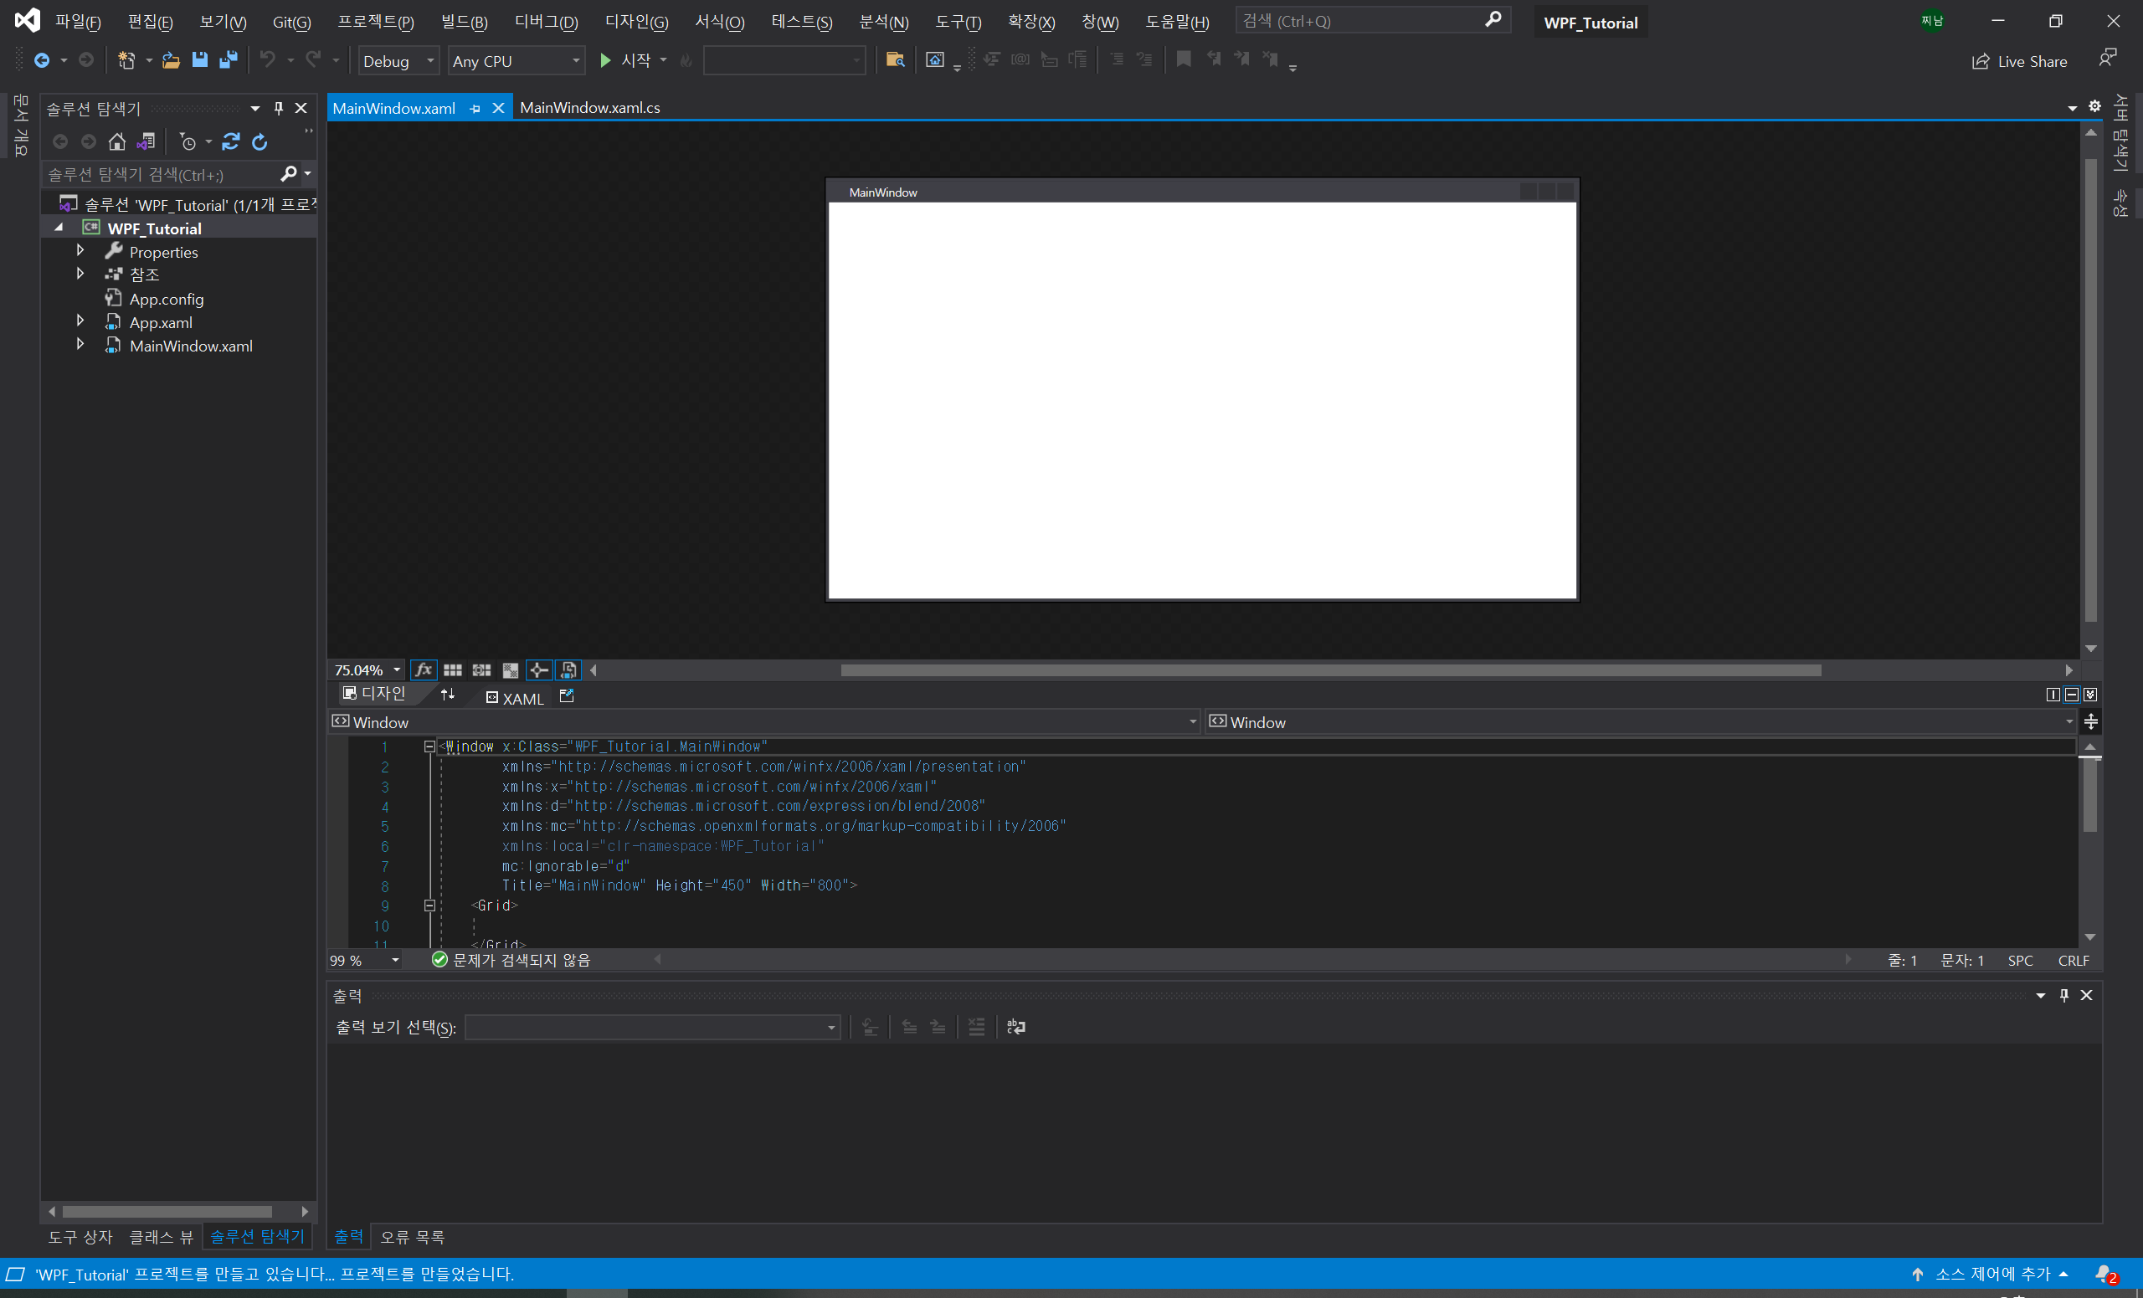Toggle snapping to snaplines button

point(539,670)
